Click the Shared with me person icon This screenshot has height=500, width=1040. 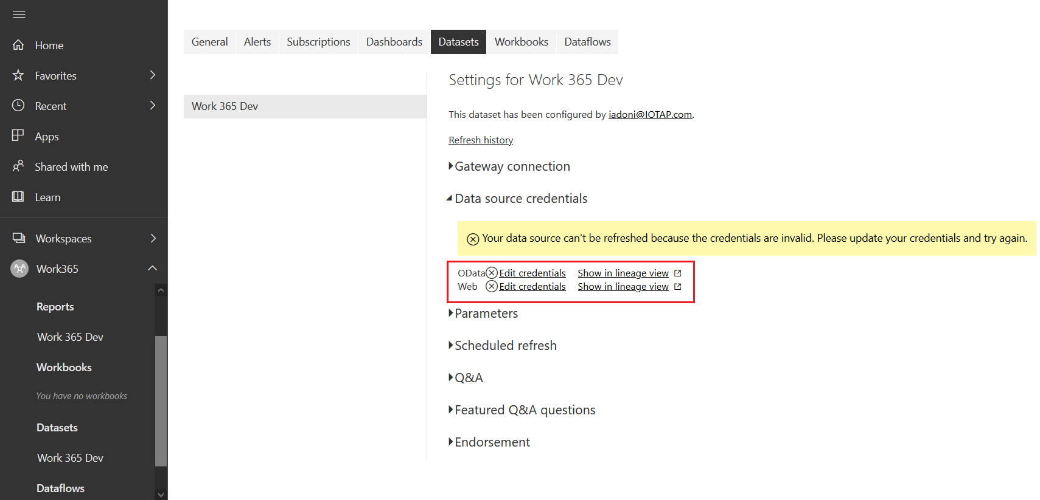(18, 166)
